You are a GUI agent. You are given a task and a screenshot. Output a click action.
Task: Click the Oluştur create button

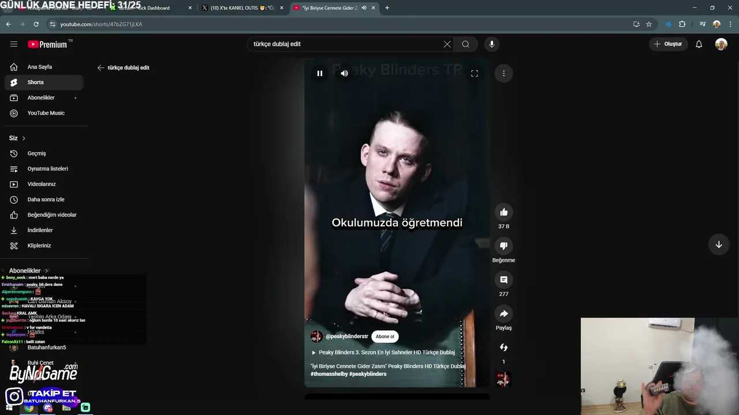(668, 44)
